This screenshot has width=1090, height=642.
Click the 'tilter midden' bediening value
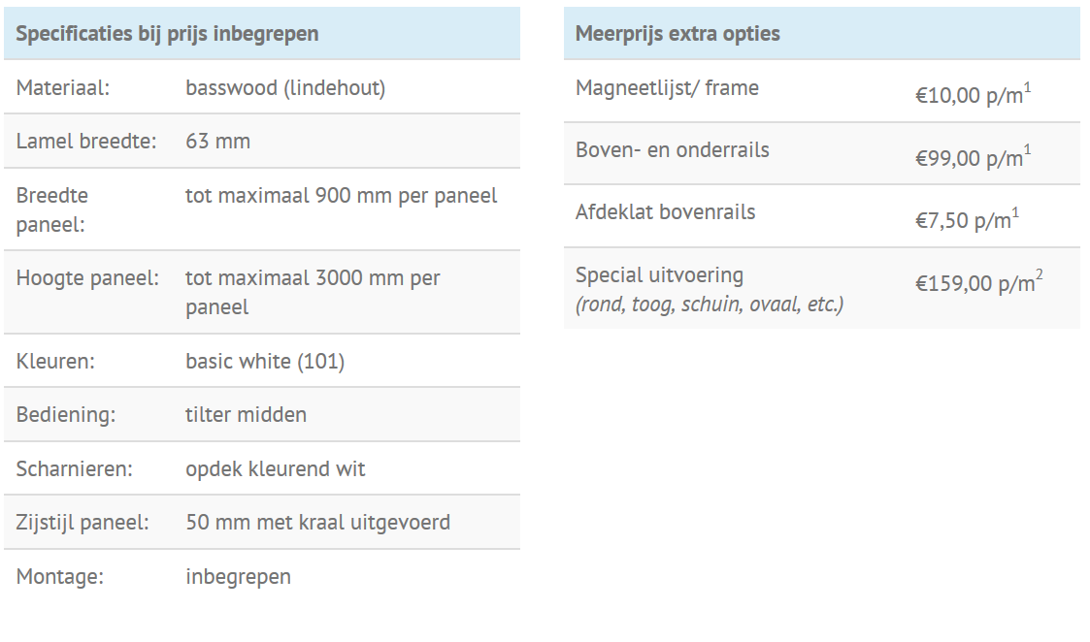246,415
